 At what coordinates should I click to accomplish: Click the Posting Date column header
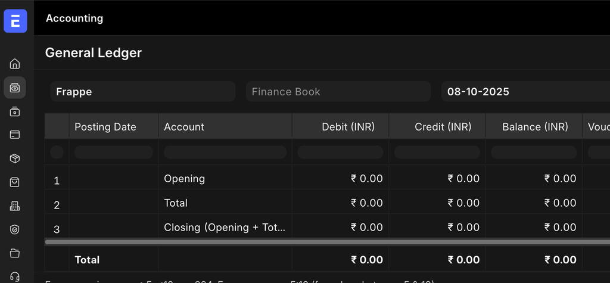113,127
